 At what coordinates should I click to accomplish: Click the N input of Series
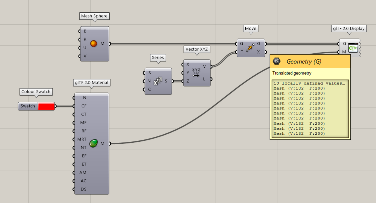[149, 81]
